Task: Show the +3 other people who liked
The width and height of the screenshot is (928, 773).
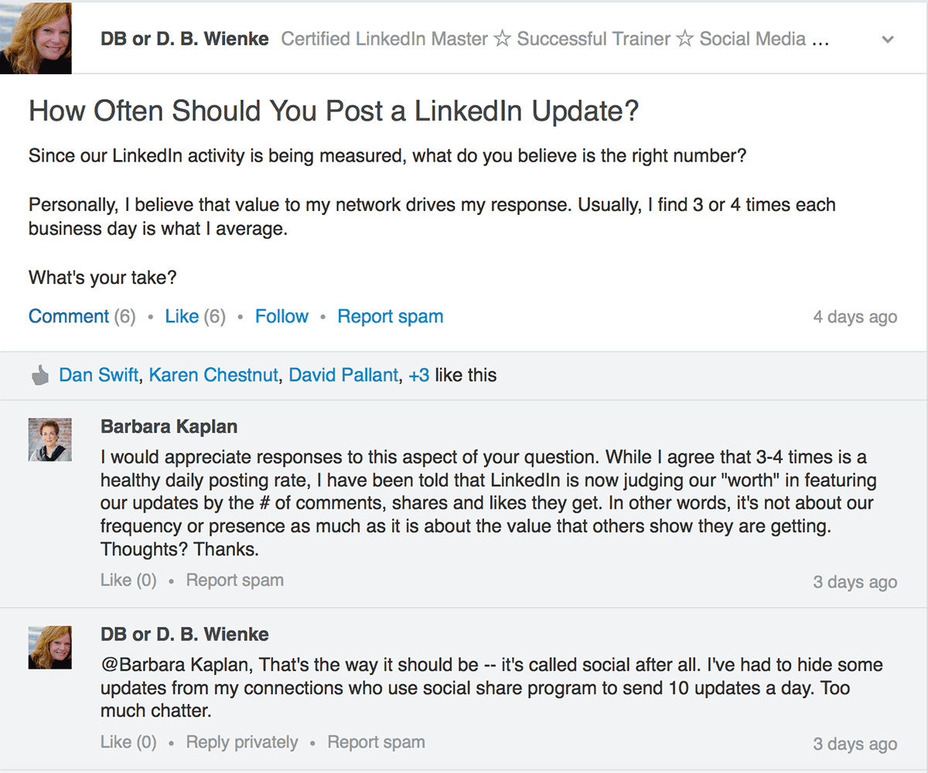Action: coord(419,376)
